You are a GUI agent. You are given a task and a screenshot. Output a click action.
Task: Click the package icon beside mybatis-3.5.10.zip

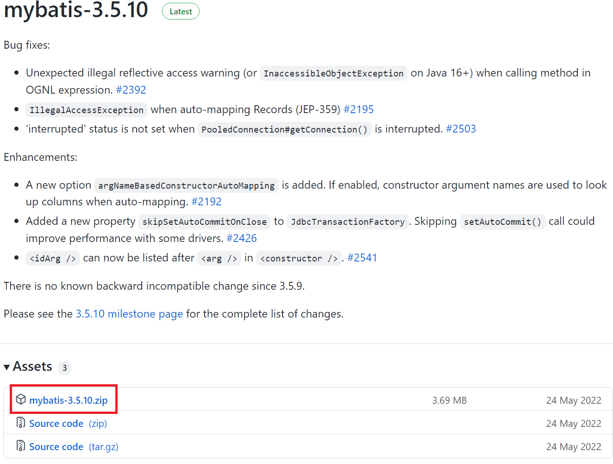tap(21, 399)
